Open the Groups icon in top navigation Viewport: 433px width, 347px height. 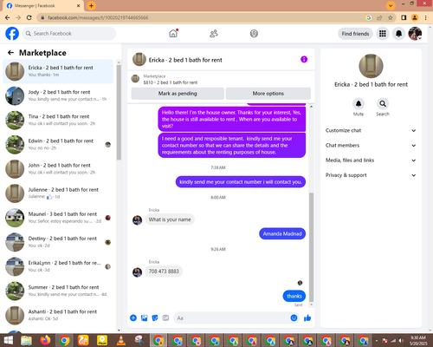coord(254,34)
